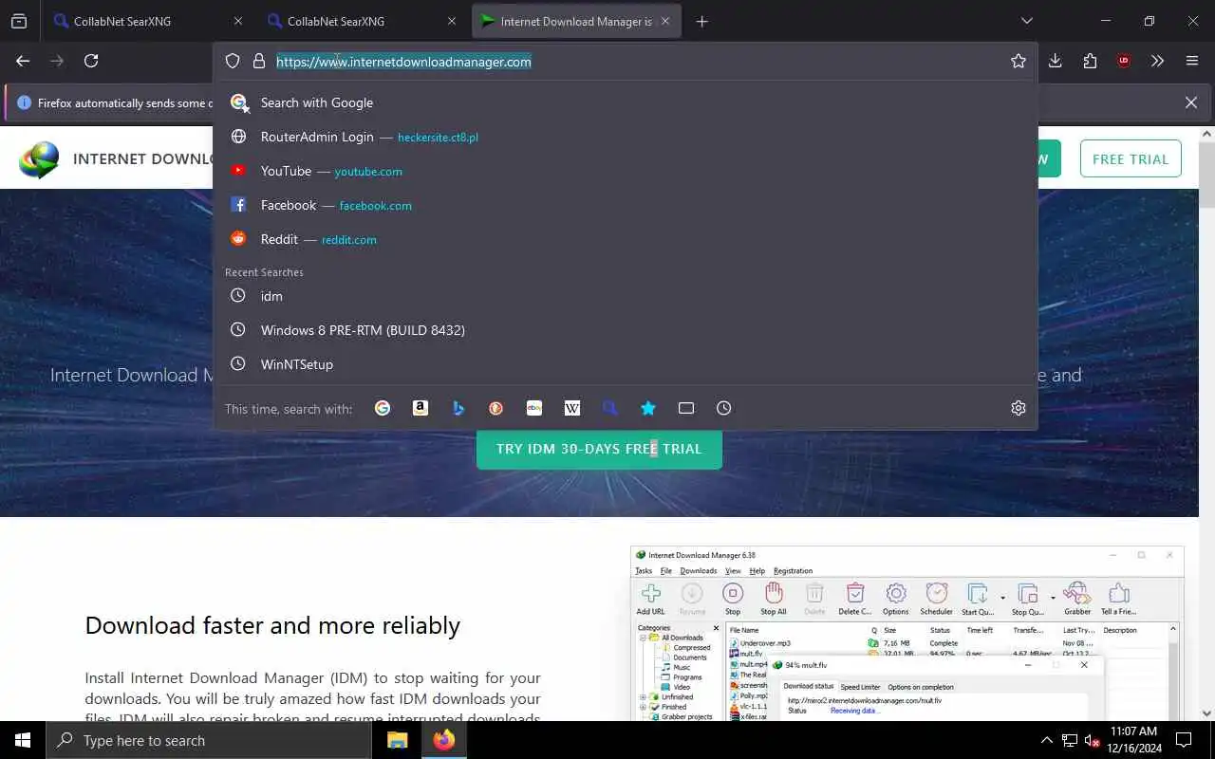Show hidden system tray icons

click(x=1047, y=740)
